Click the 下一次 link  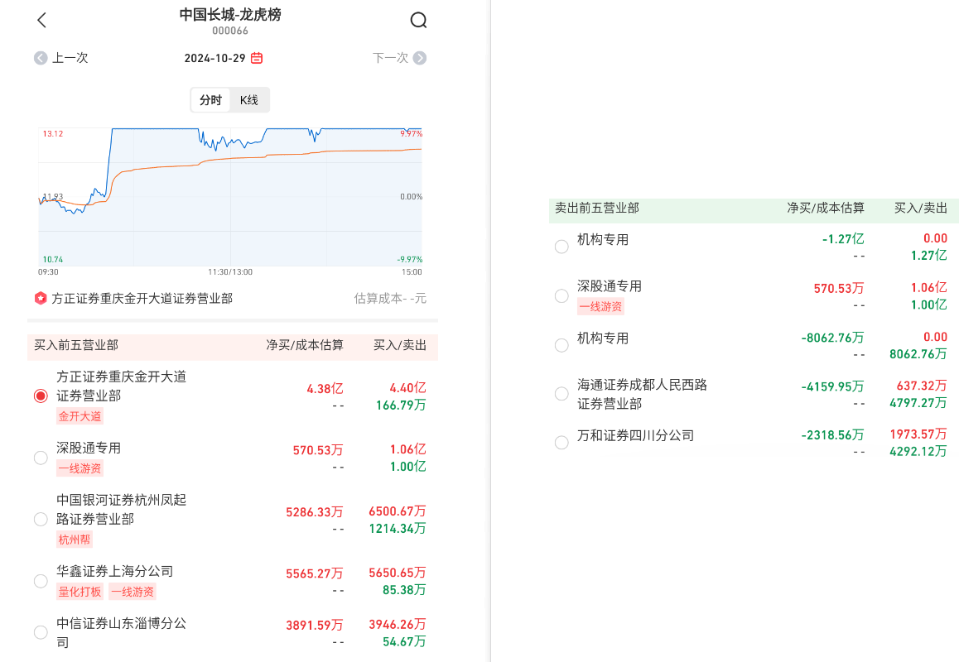point(390,58)
